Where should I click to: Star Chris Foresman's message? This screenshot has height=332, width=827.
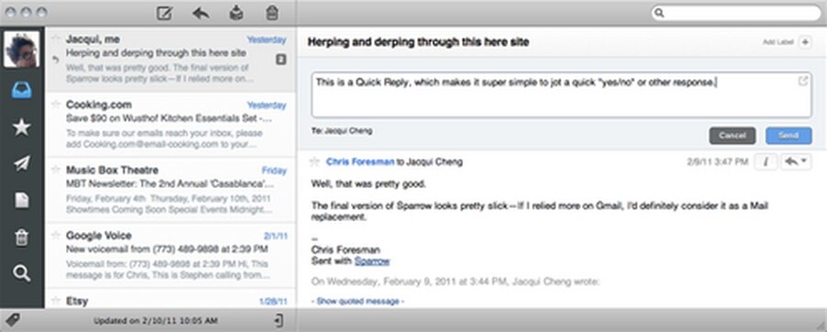314,162
